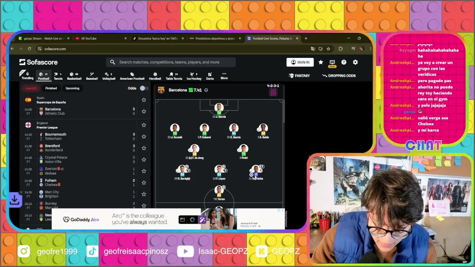Toggle the Odds switch on
This screenshot has width=475, height=267.
(x=144, y=88)
